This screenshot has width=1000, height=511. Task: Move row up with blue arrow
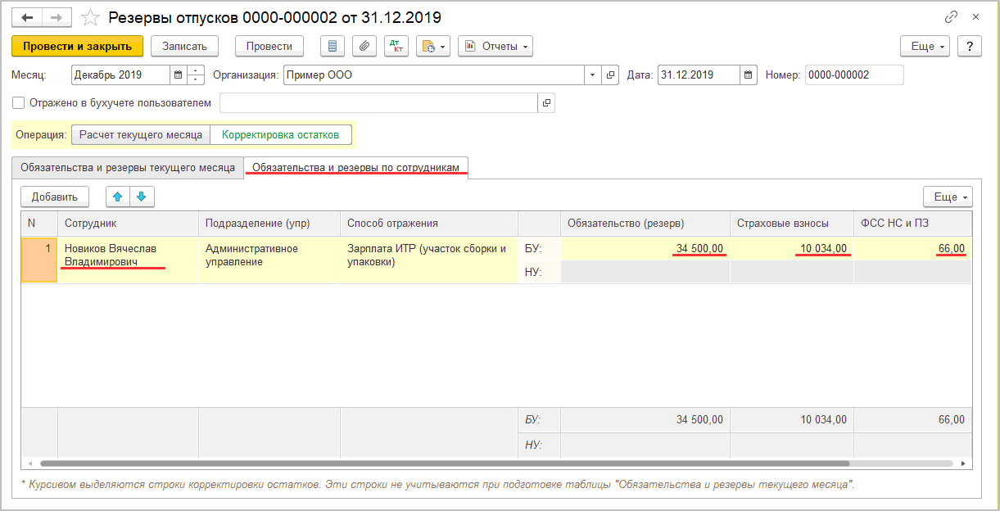[118, 197]
